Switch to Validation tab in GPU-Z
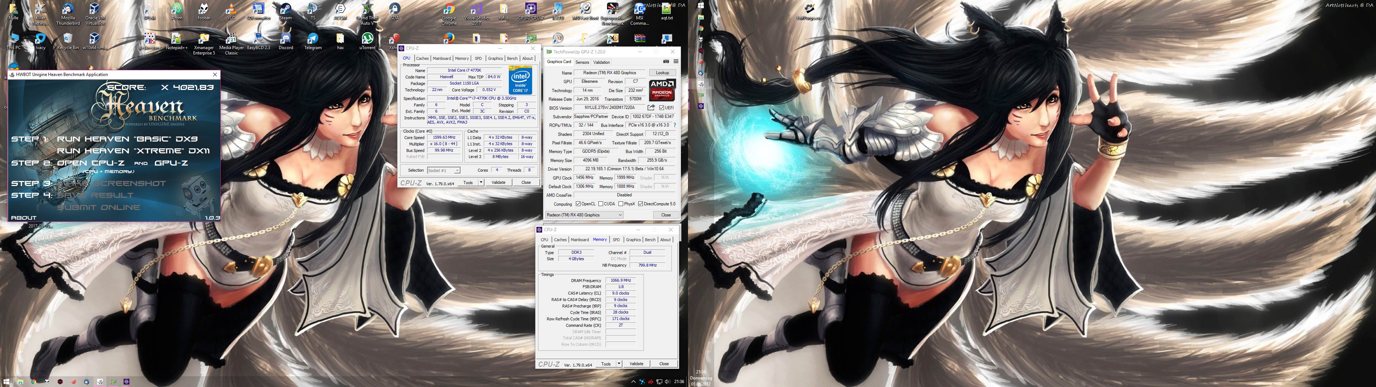Viewport: 1376px width, 387px height. point(602,62)
